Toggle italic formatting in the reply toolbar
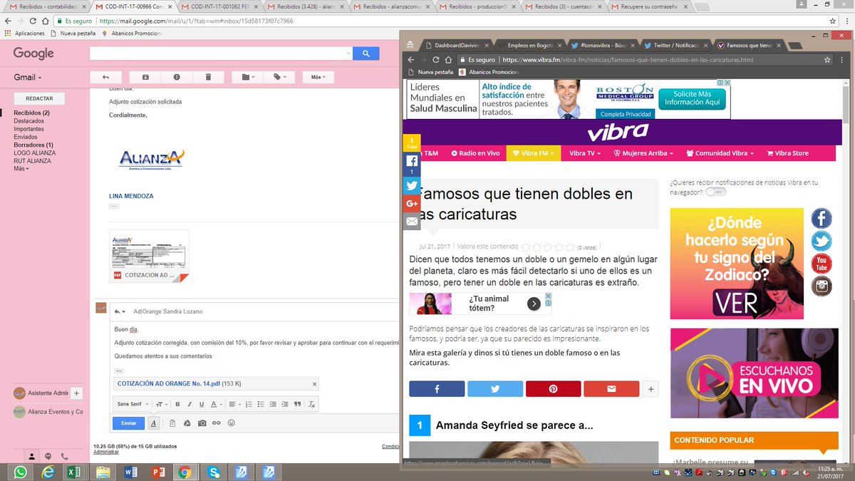This screenshot has width=855, height=481. click(189, 404)
